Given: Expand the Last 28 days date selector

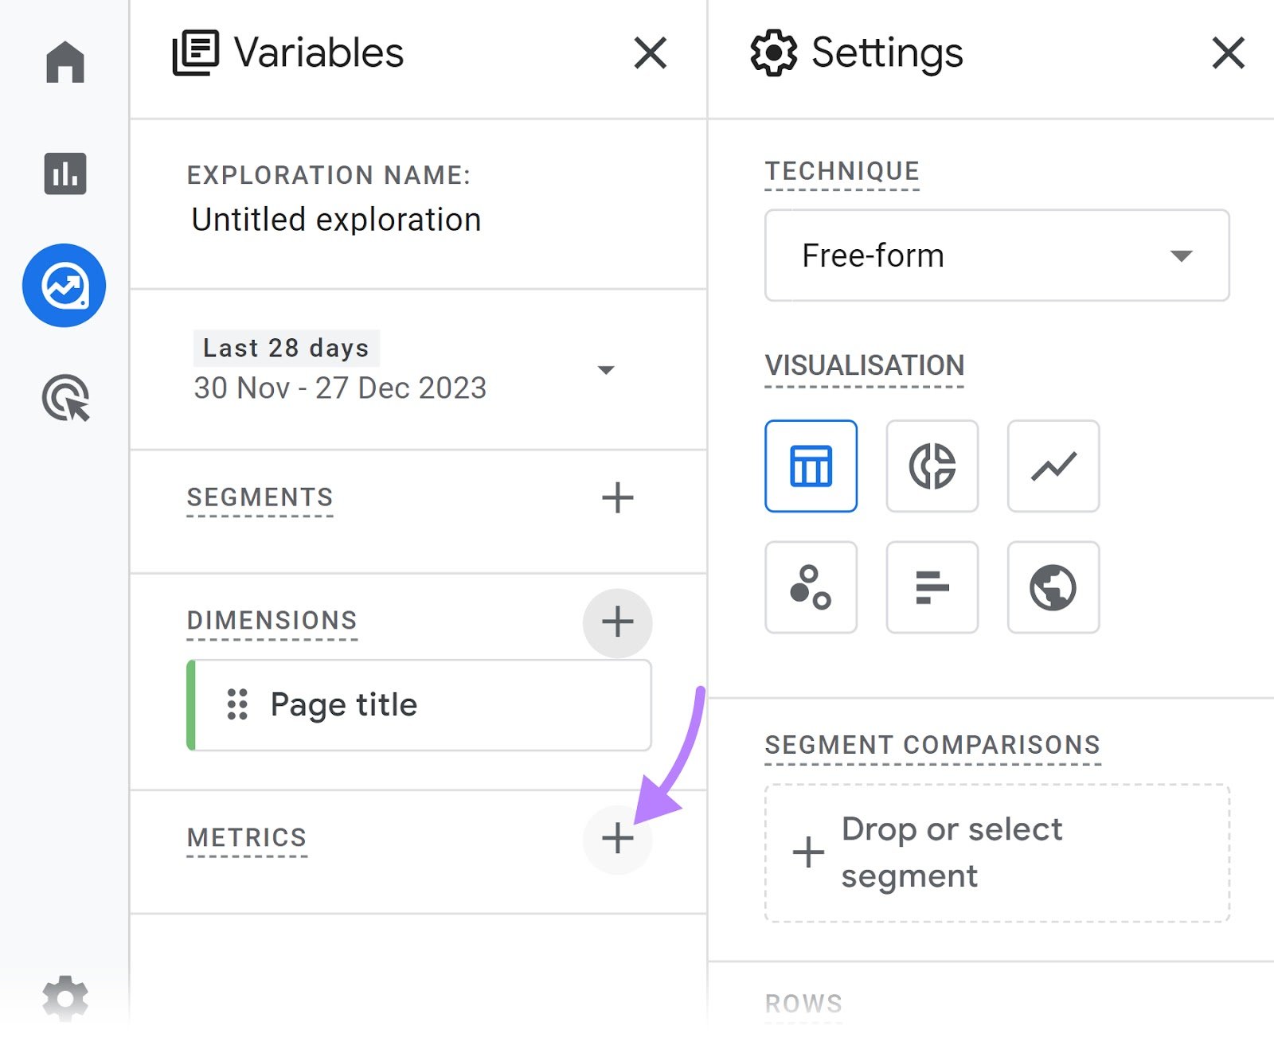Looking at the screenshot, I should pyautogui.click(x=606, y=369).
